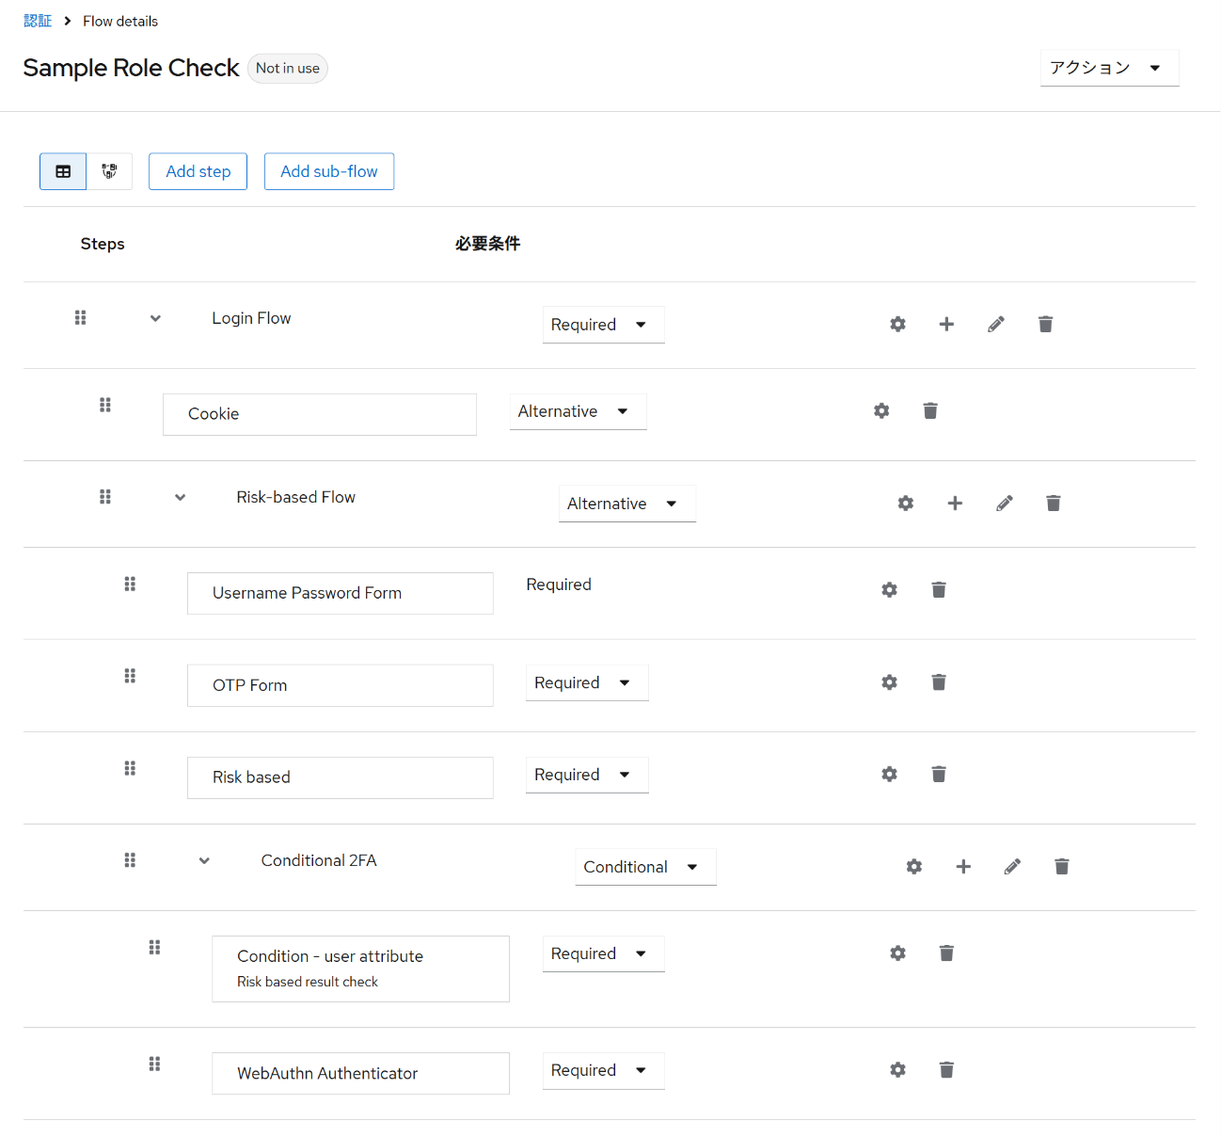Screen dimensions: 1221x1137
Task: Delete Login Flow with trash icon
Action: (x=1045, y=324)
